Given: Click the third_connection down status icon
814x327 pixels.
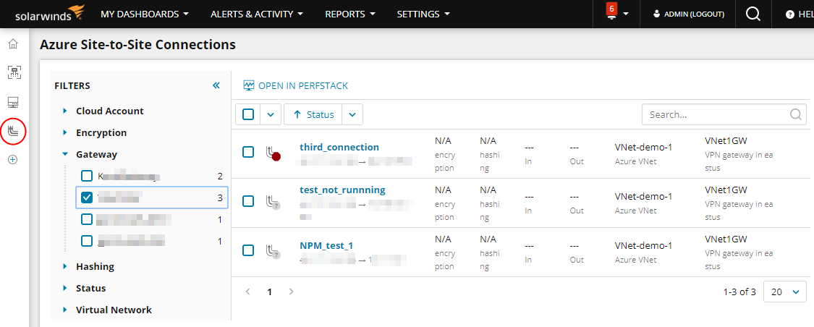Looking at the screenshot, I should click(273, 152).
